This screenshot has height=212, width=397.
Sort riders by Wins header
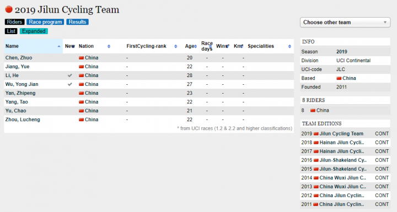222,46
